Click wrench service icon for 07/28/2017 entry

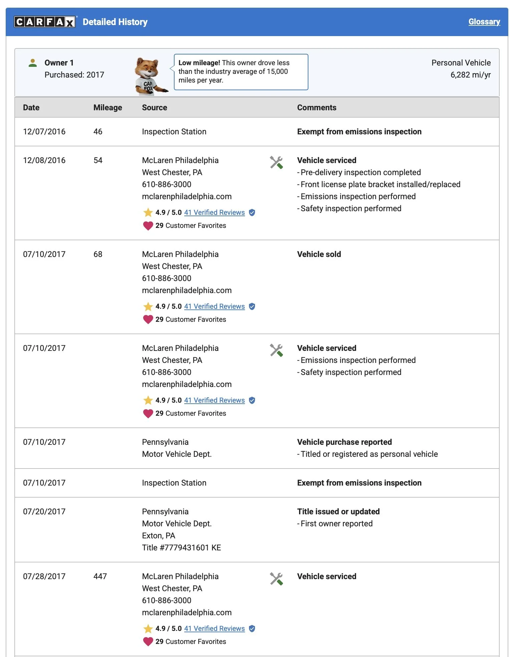coord(276,578)
